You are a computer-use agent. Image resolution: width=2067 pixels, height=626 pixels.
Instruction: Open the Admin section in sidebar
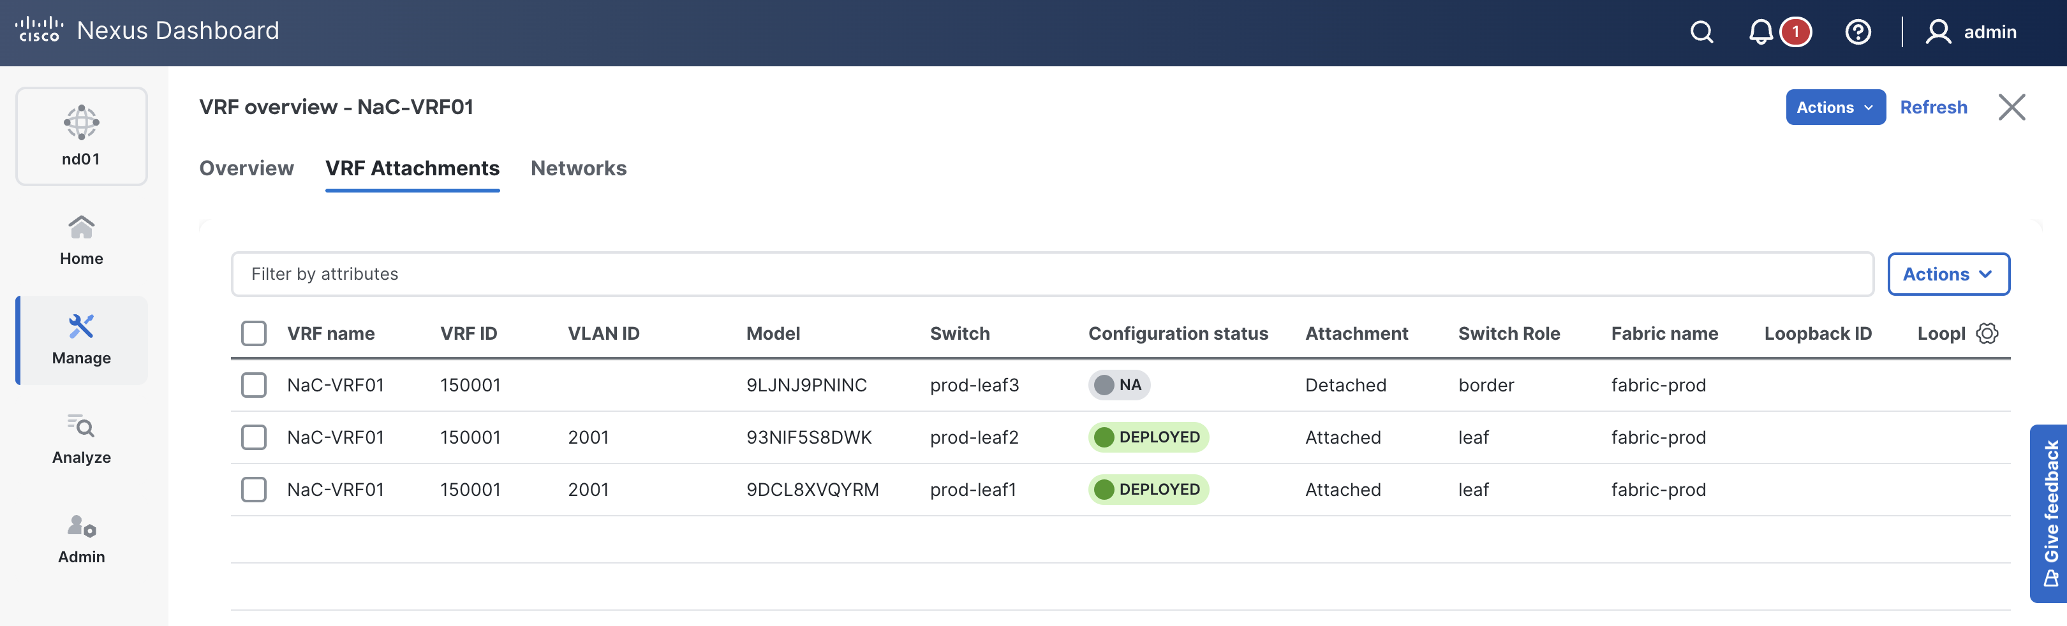click(x=81, y=538)
